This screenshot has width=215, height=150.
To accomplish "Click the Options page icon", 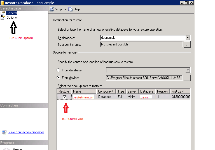I will pyautogui.click(x=3, y=17).
